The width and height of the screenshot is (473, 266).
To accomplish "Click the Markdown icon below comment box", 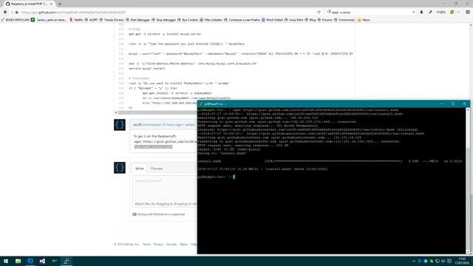I will coord(135,214).
